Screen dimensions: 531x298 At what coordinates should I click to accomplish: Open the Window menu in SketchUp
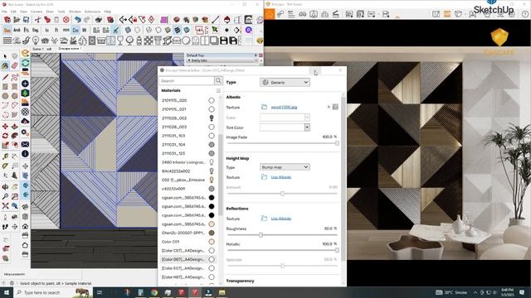[x=75, y=12]
